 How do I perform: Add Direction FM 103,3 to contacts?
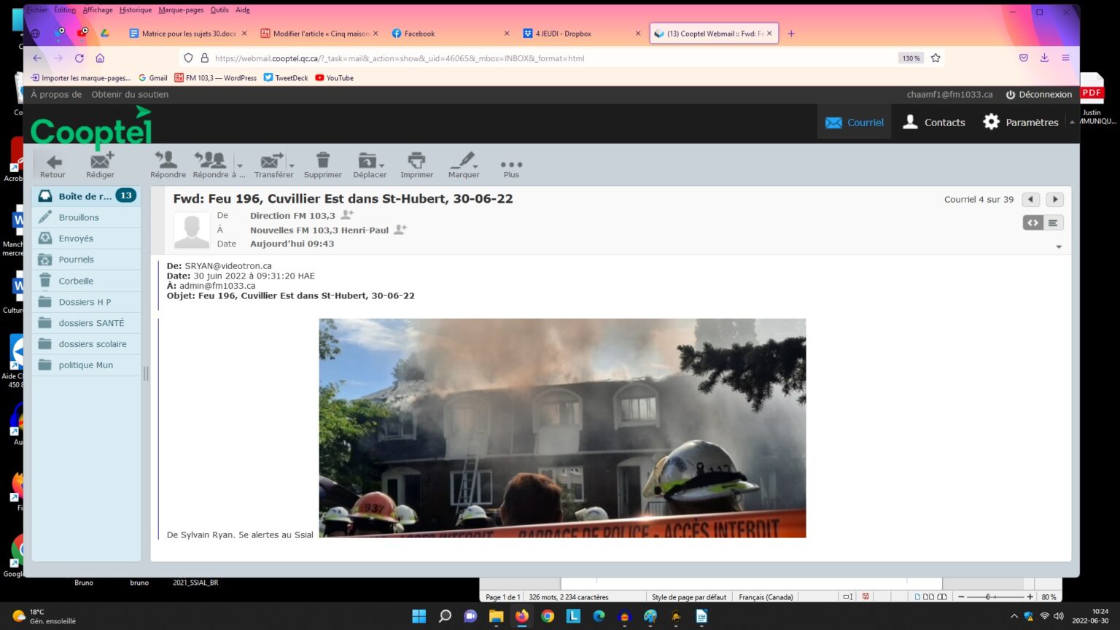tap(348, 215)
